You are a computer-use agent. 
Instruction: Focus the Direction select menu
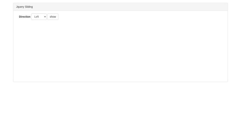(39, 17)
